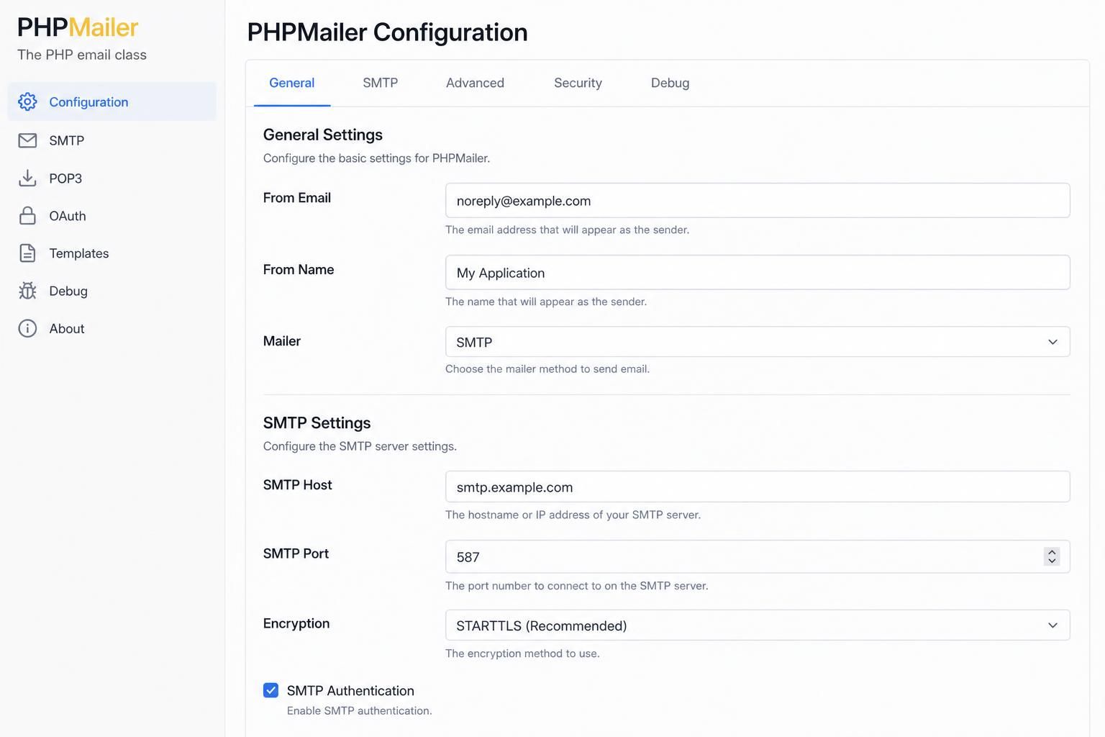This screenshot has height=737, width=1105.
Task: Switch to the SMTP tab
Action: click(380, 83)
